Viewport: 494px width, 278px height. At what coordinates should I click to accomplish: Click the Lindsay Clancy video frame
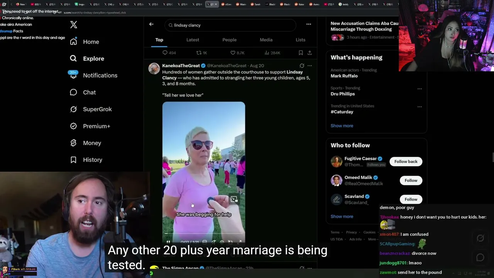click(x=203, y=173)
